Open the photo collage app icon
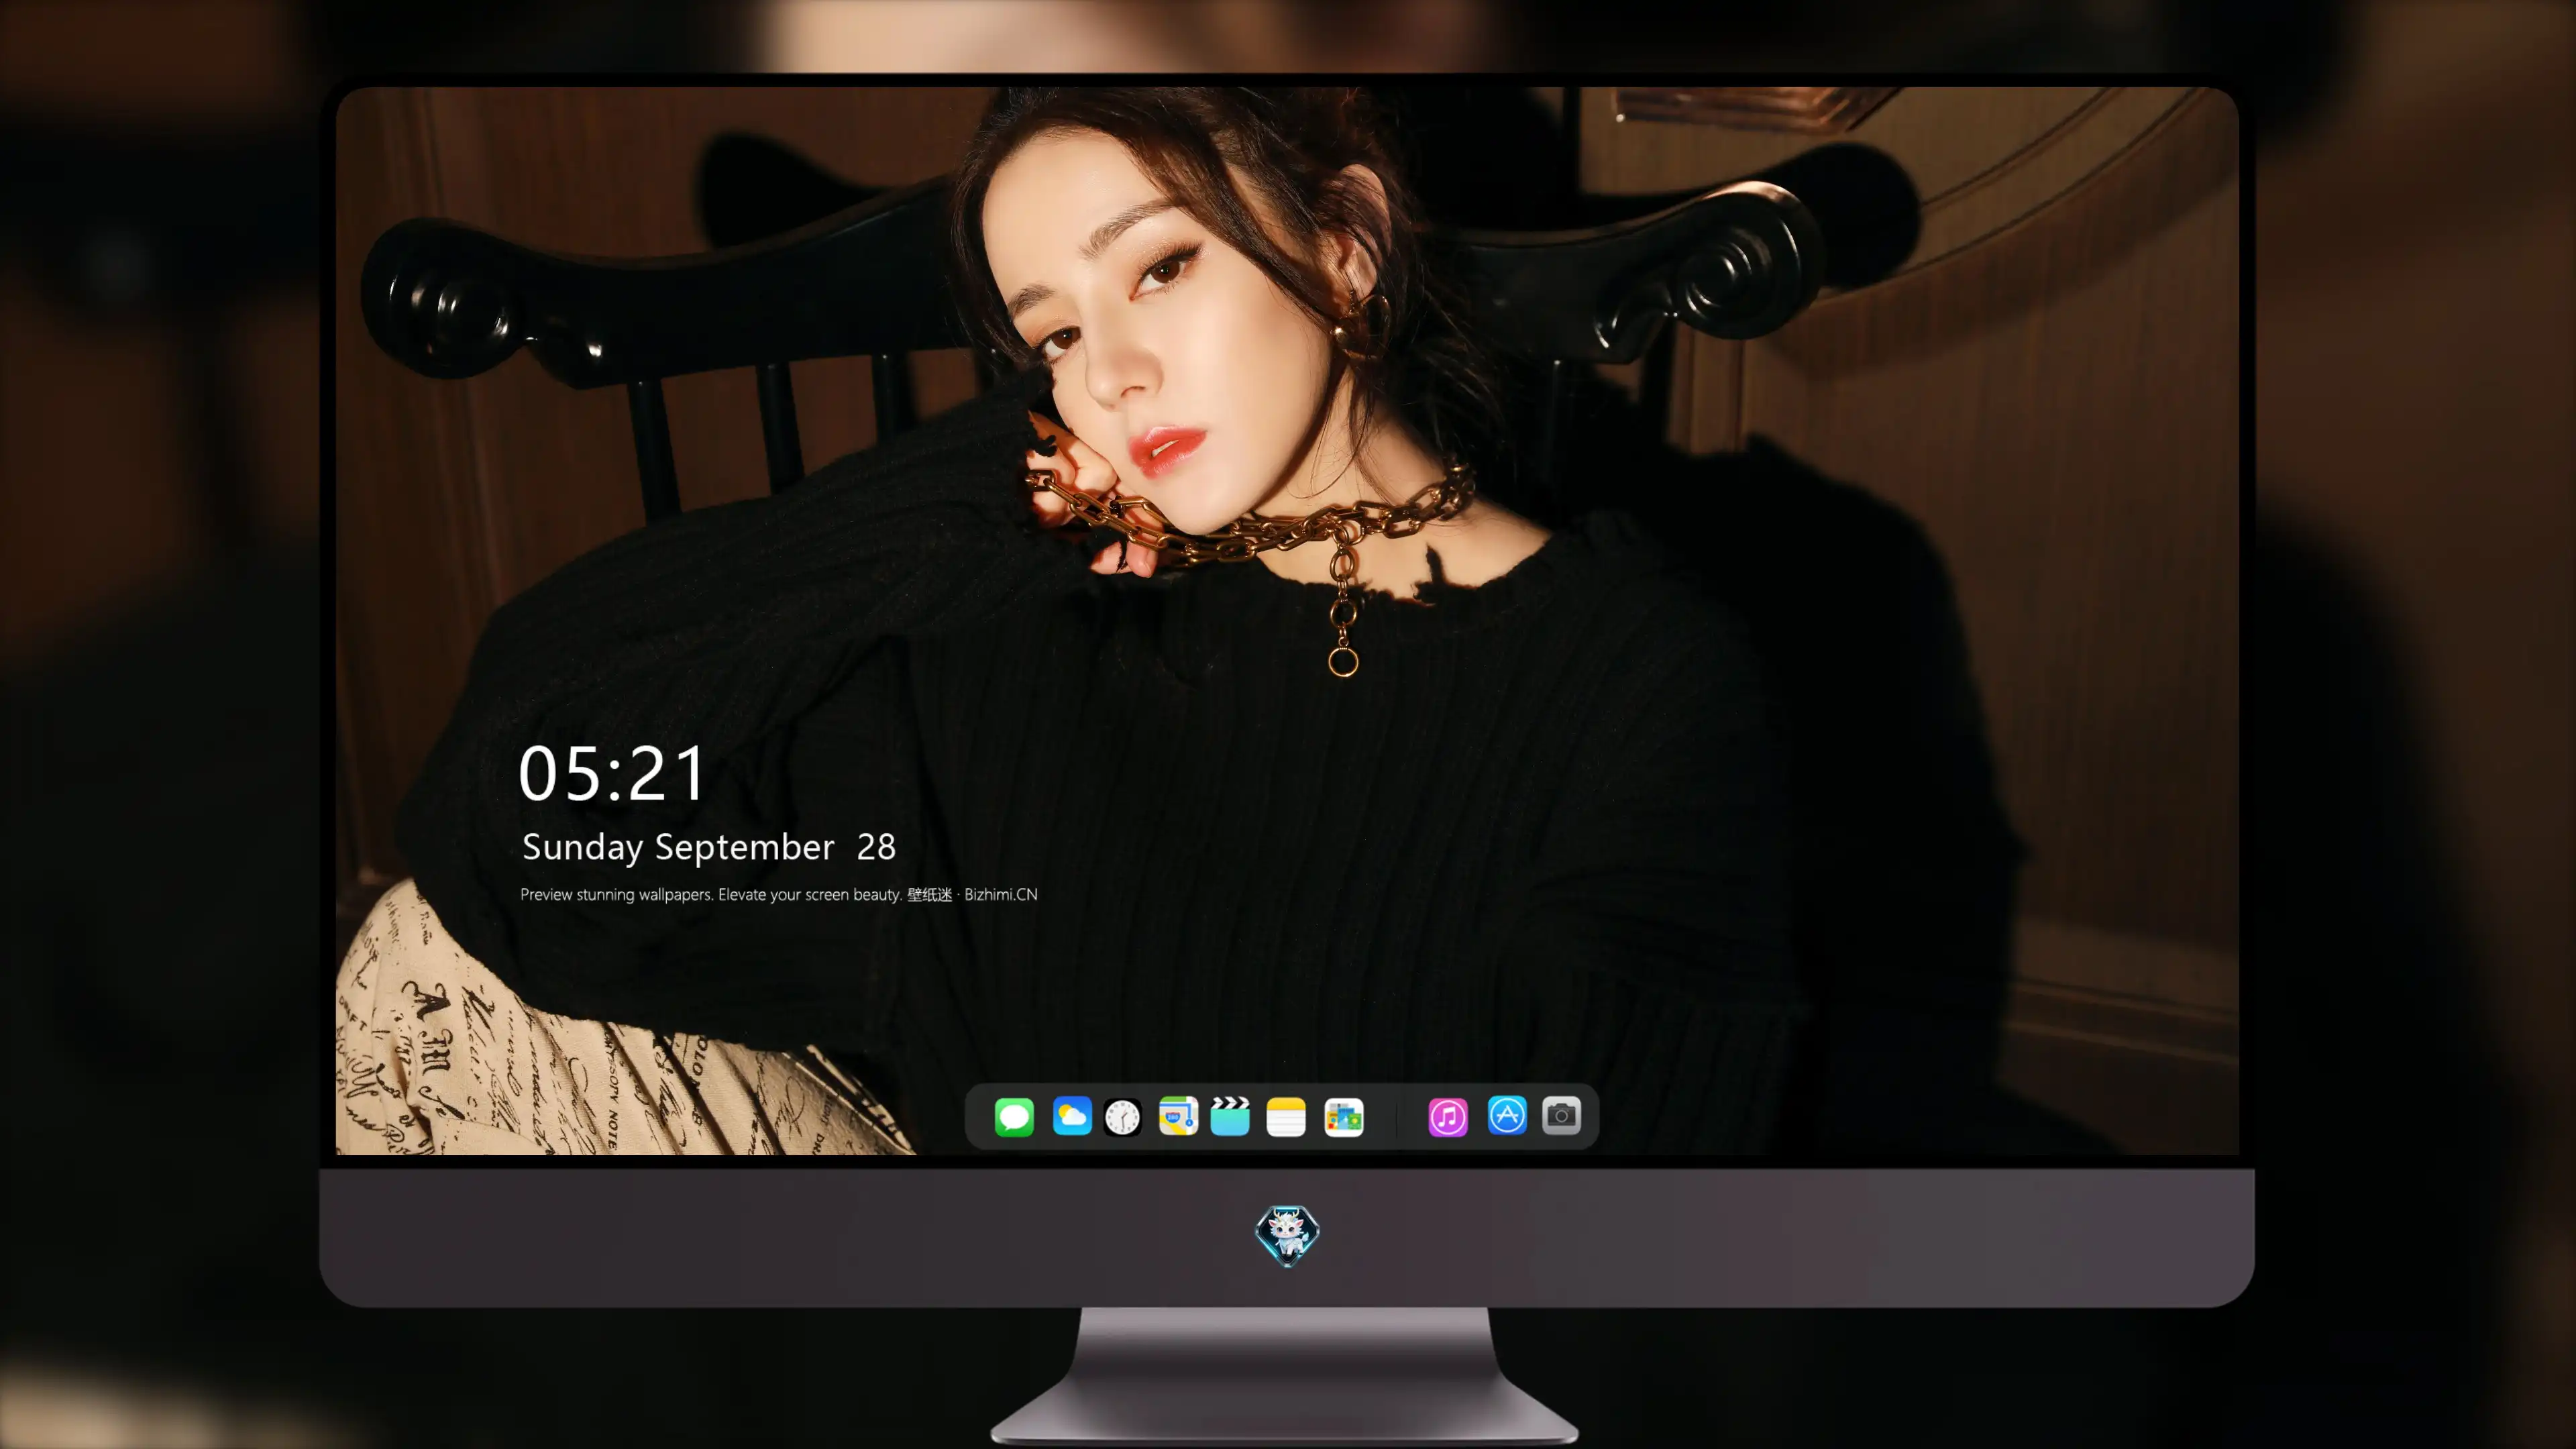The height and width of the screenshot is (1449, 2576). click(1344, 1116)
